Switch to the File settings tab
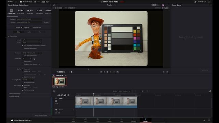 pos(40,32)
